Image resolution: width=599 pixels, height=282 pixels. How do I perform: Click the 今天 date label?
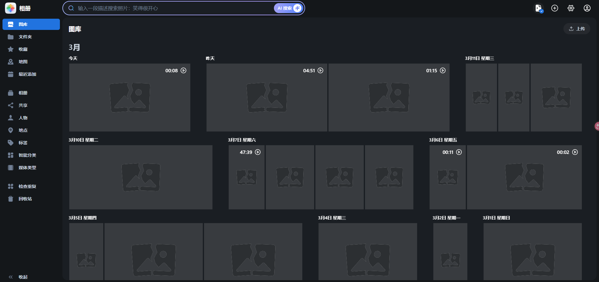click(73, 58)
